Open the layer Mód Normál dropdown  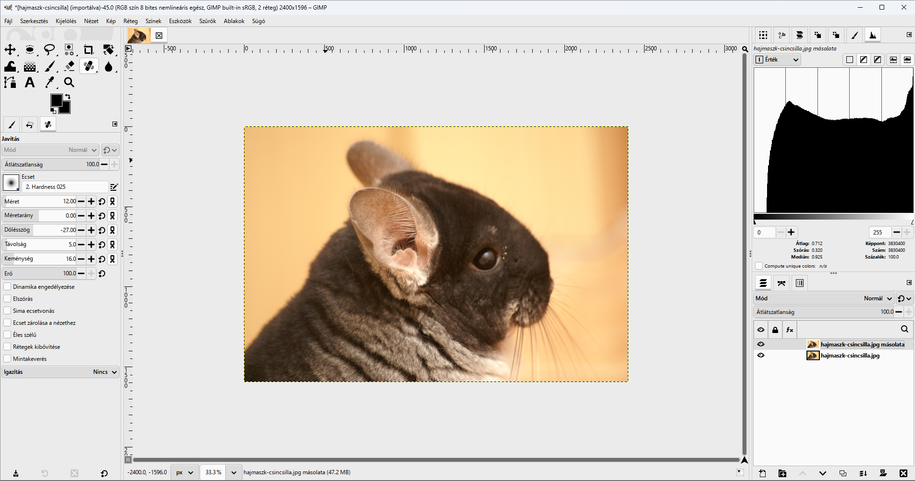coord(824,298)
